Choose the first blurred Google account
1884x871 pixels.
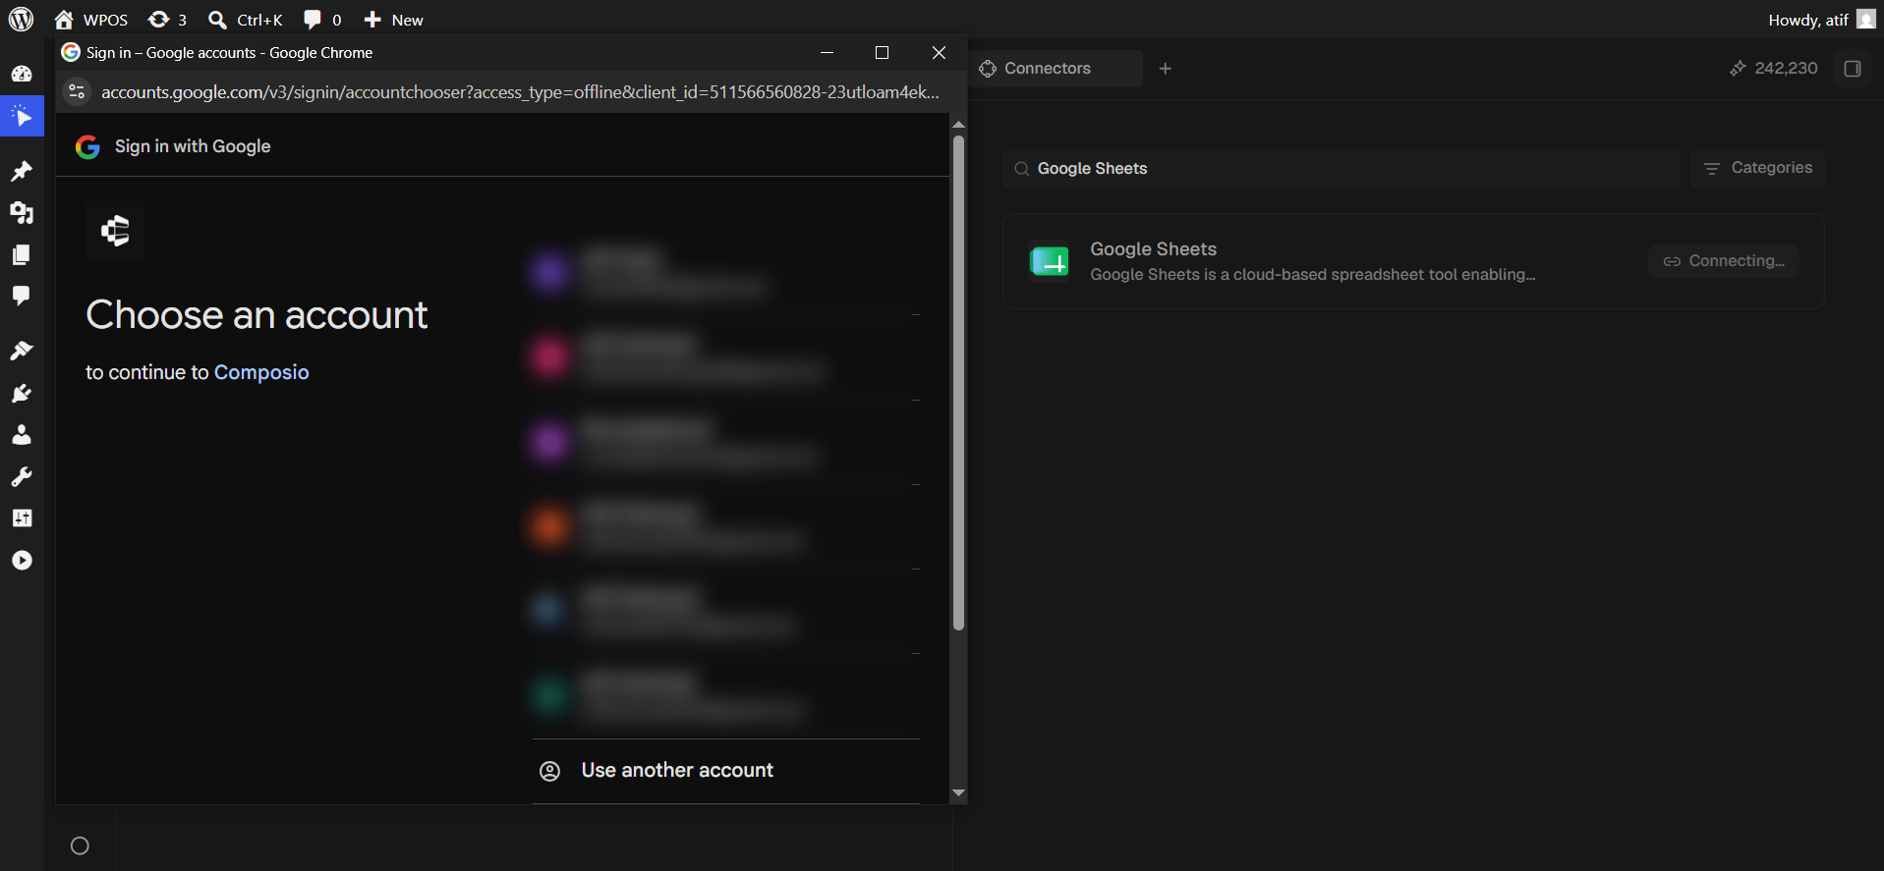click(x=726, y=272)
